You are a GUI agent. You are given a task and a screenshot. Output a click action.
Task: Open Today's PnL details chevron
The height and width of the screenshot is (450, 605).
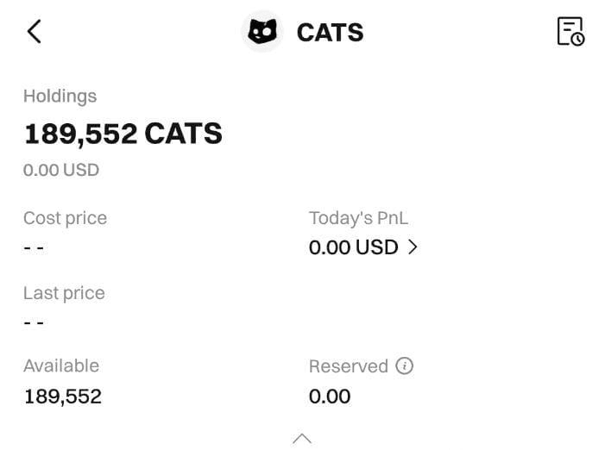tap(413, 247)
